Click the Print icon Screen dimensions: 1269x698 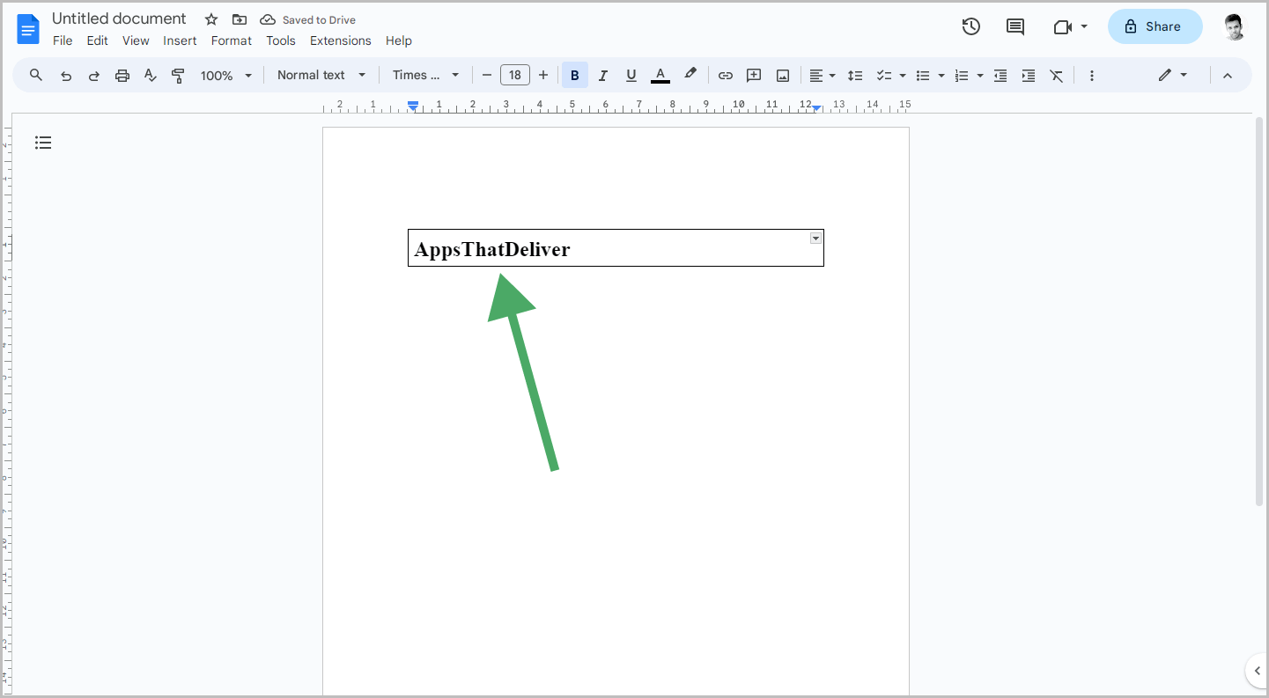pyautogui.click(x=122, y=75)
